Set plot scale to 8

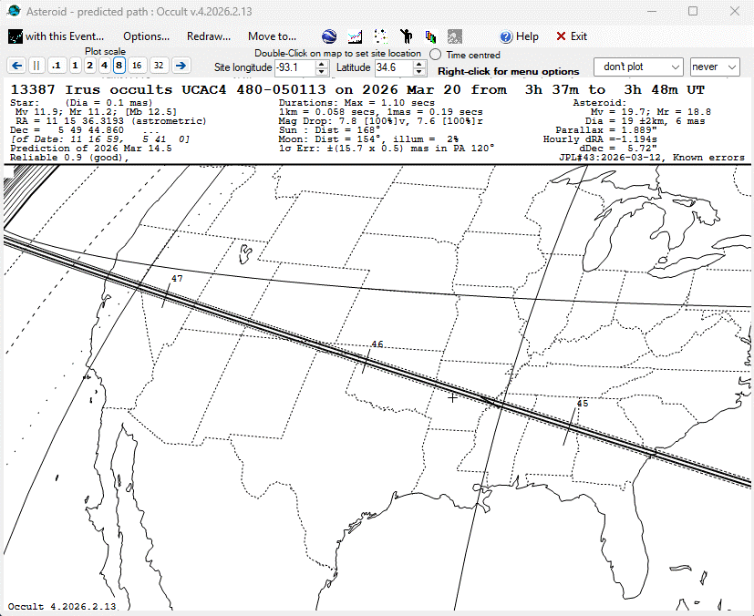pos(119,66)
